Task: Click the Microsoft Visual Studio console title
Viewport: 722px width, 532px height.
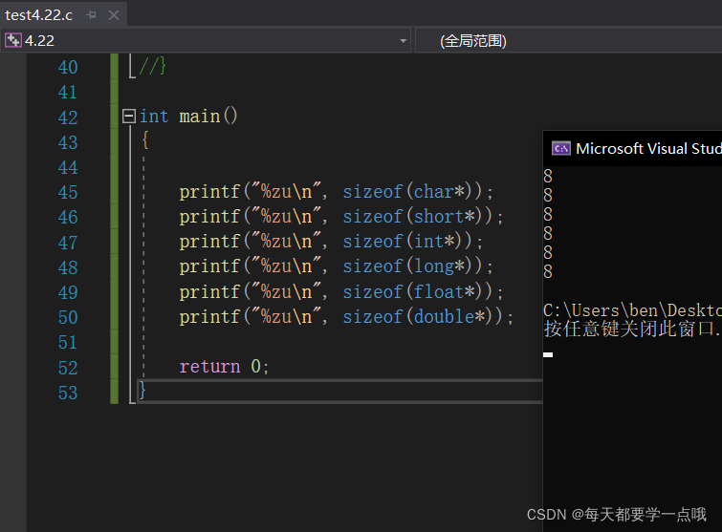Action: point(648,148)
